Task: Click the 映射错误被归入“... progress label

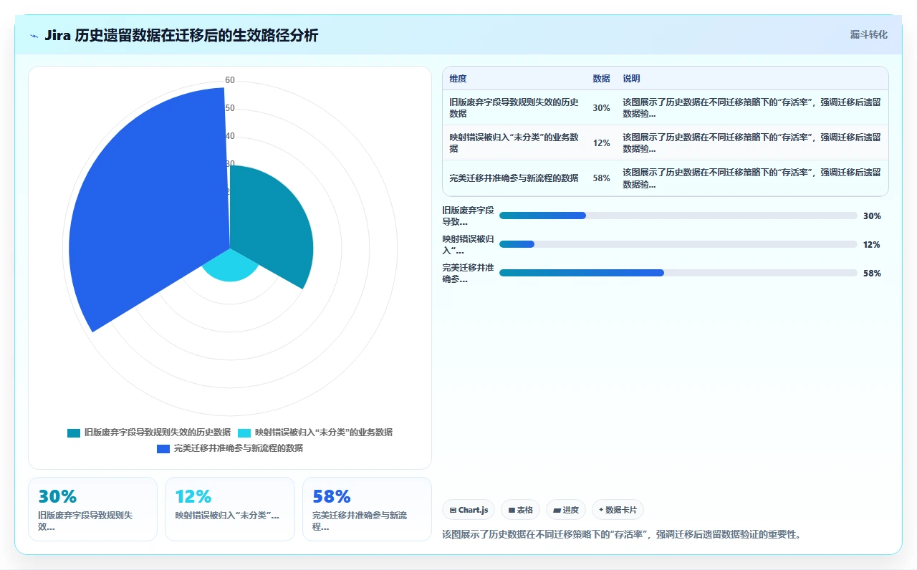Action: coord(468,244)
